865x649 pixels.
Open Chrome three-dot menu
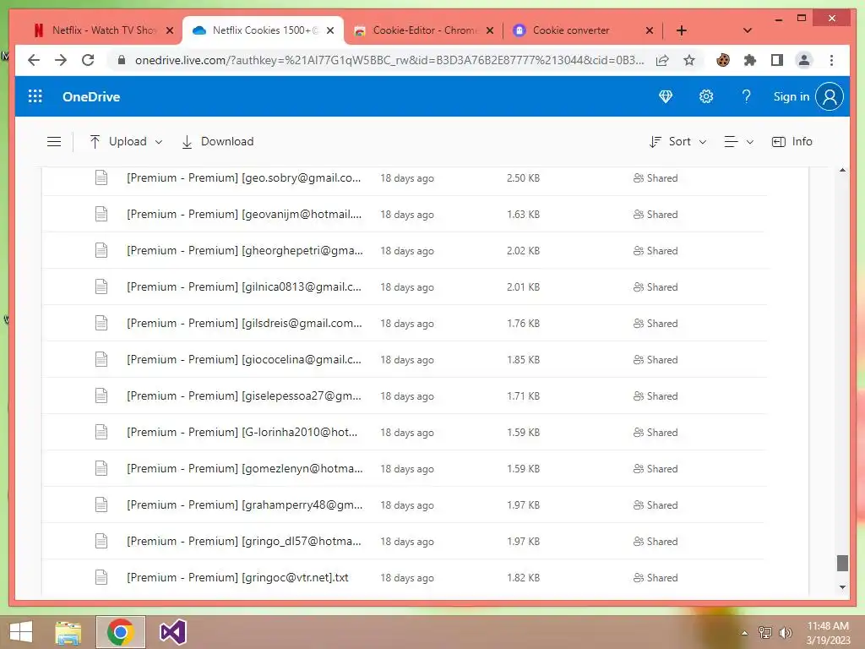[831, 60]
